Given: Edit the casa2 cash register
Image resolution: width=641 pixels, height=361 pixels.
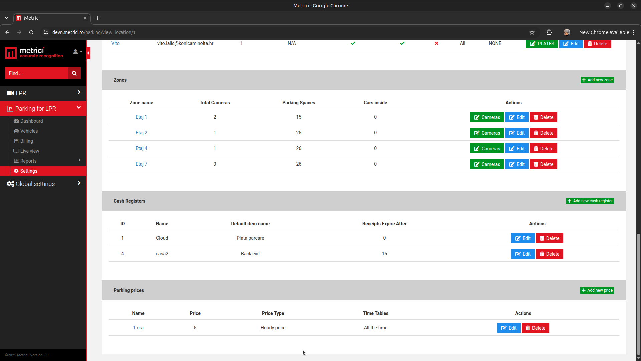Looking at the screenshot, I should (x=523, y=254).
